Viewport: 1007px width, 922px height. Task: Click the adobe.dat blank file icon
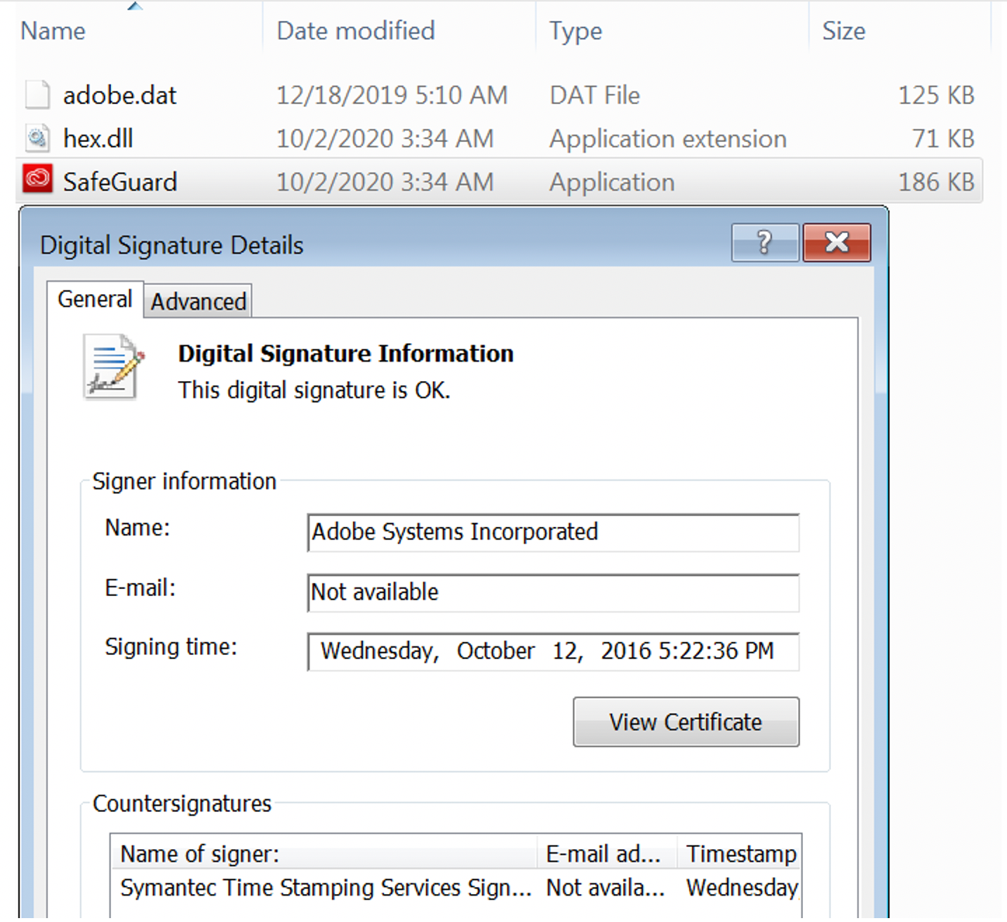[x=37, y=95]
